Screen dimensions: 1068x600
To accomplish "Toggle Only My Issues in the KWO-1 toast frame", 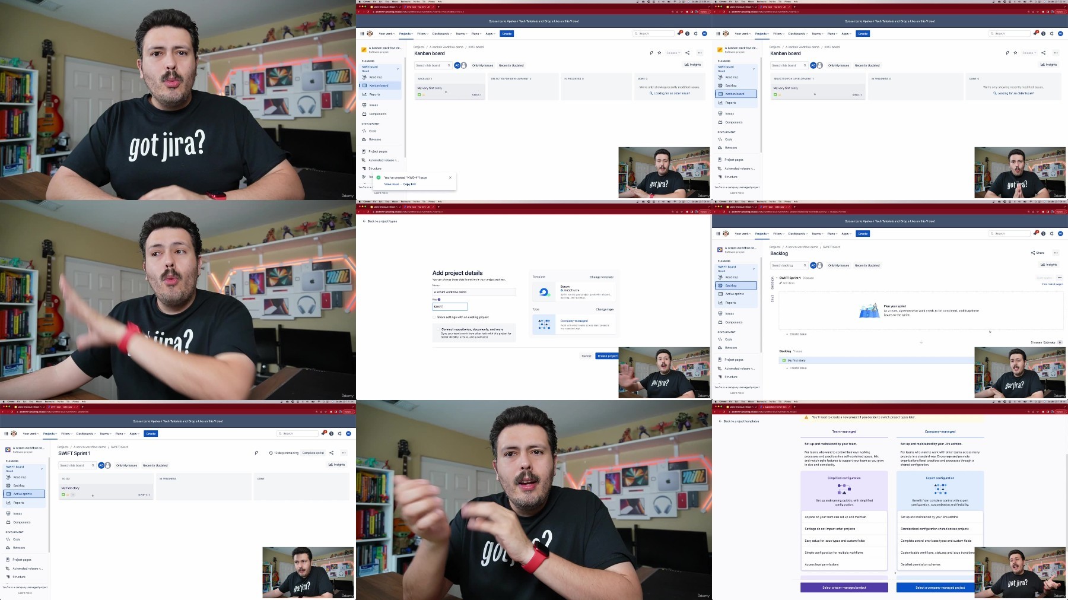I will pos(482,65).
